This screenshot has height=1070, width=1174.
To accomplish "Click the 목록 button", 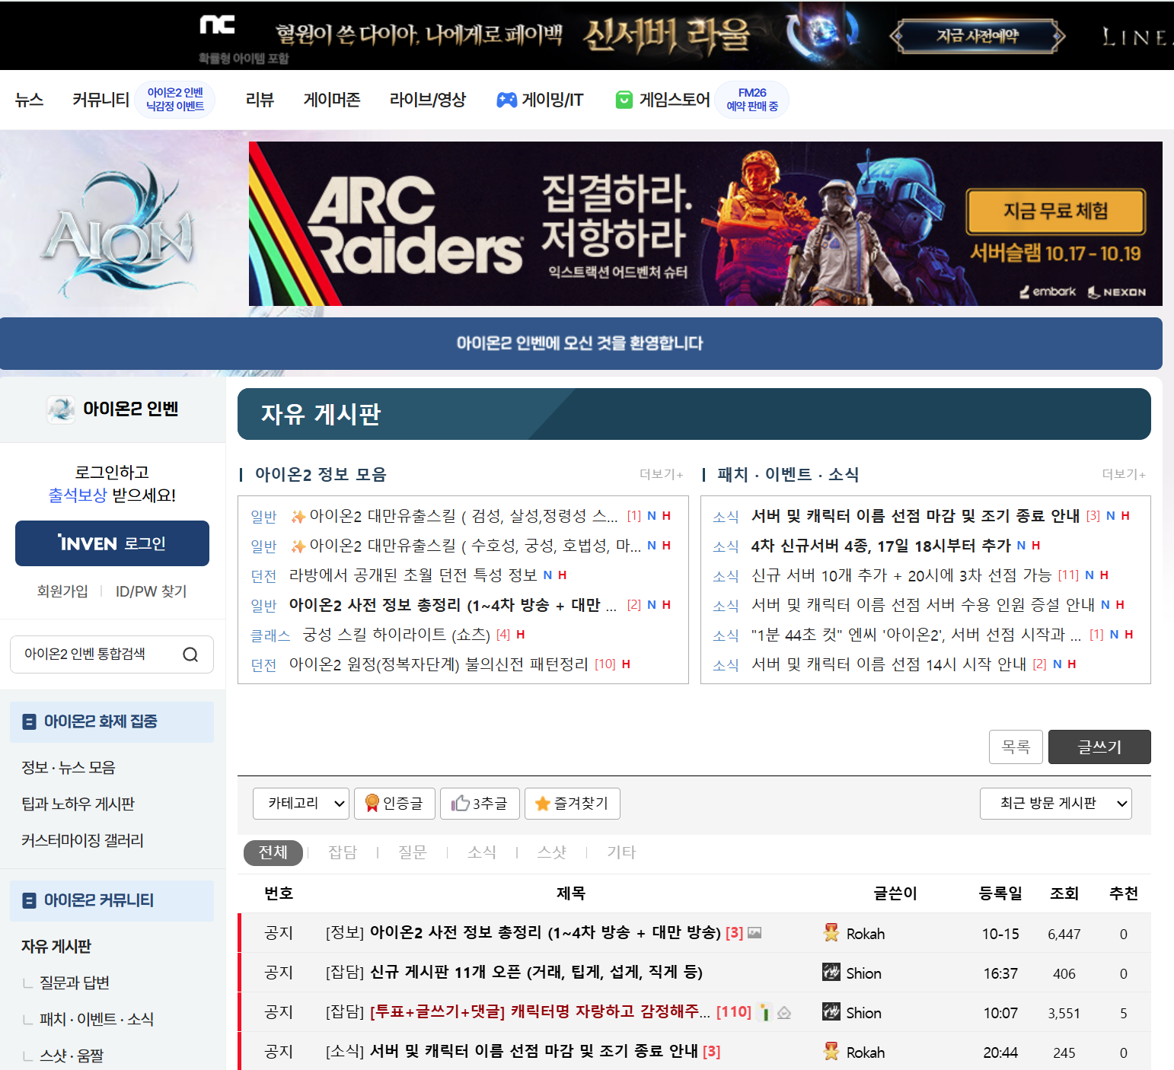I will pyautogui.click(x=1016, y=747).
